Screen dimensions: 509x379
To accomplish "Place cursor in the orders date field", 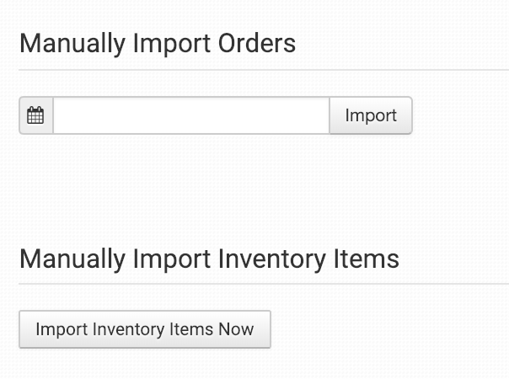I will [190, 115].
